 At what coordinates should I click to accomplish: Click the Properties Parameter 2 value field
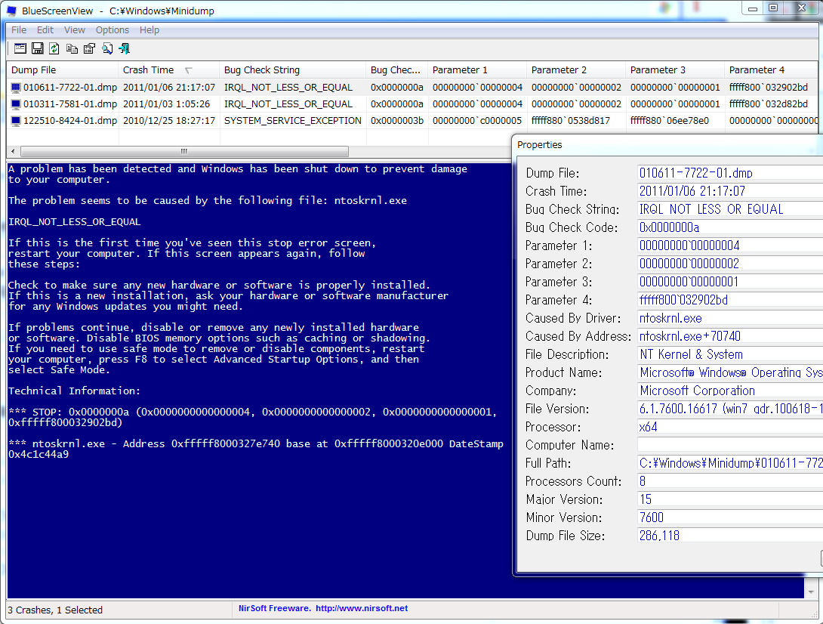(730, 264)
